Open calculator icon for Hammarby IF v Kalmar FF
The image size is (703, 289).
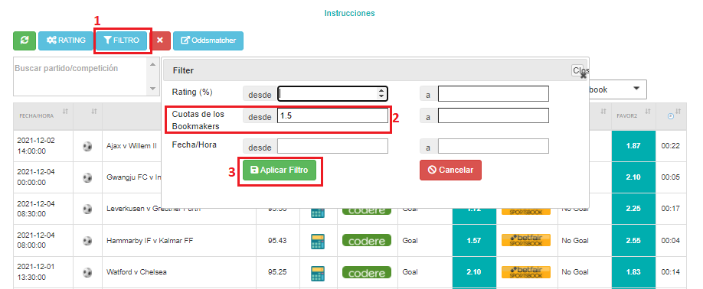click(318, 241)
